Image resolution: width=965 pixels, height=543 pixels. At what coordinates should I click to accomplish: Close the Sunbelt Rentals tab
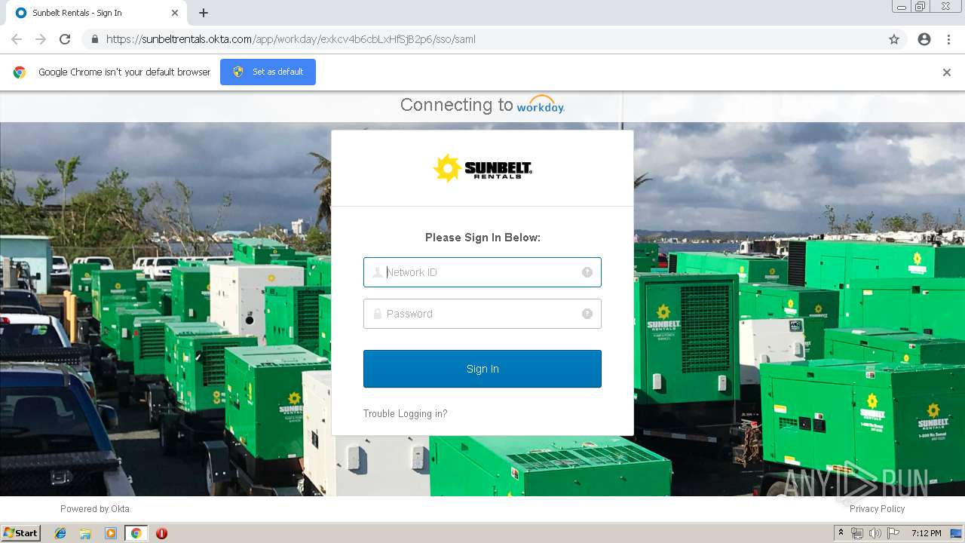[x=175, y=13]
